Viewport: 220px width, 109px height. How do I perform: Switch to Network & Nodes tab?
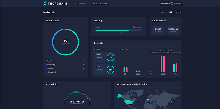click(100, 4)
